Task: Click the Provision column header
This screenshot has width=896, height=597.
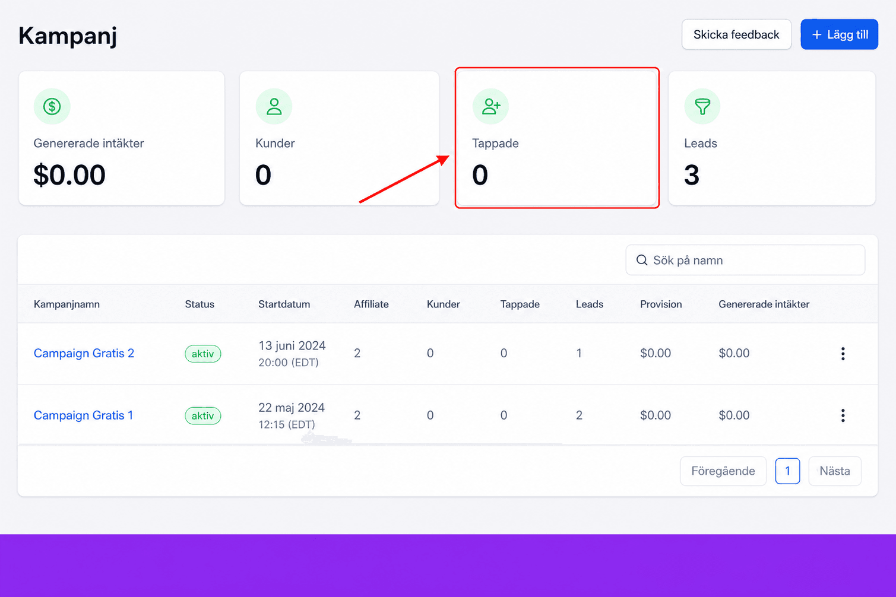Action: pos(661,304)
